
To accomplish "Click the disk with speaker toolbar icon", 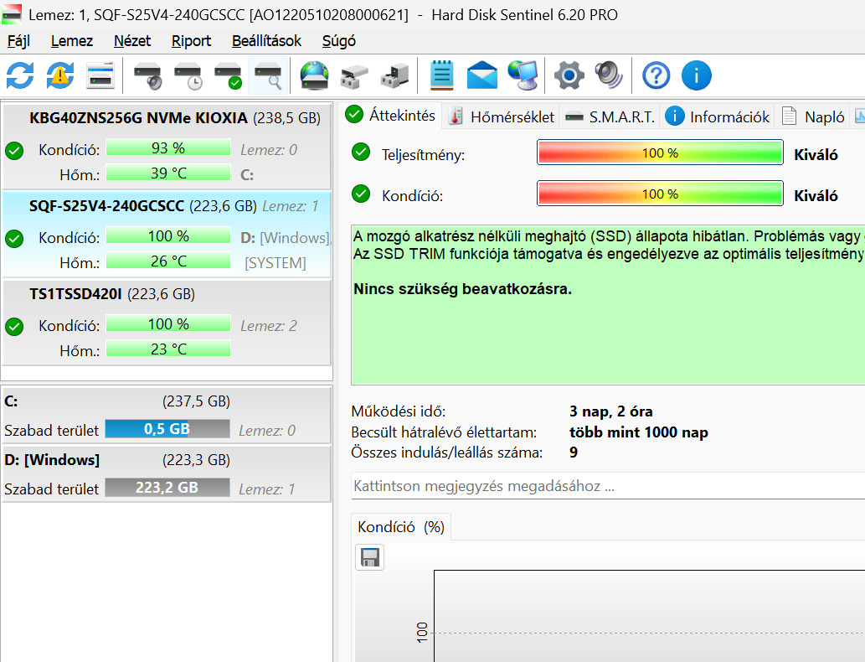I will click(x=147, y=76).
